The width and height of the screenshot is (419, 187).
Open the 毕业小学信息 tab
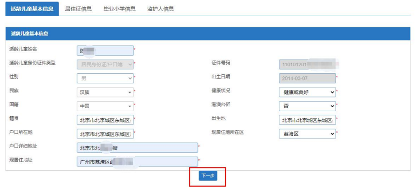tap(119, 9)
